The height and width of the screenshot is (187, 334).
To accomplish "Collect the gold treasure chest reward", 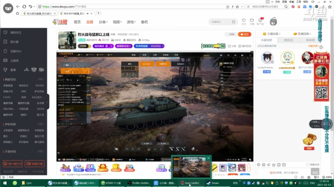I will click(309, 140).
